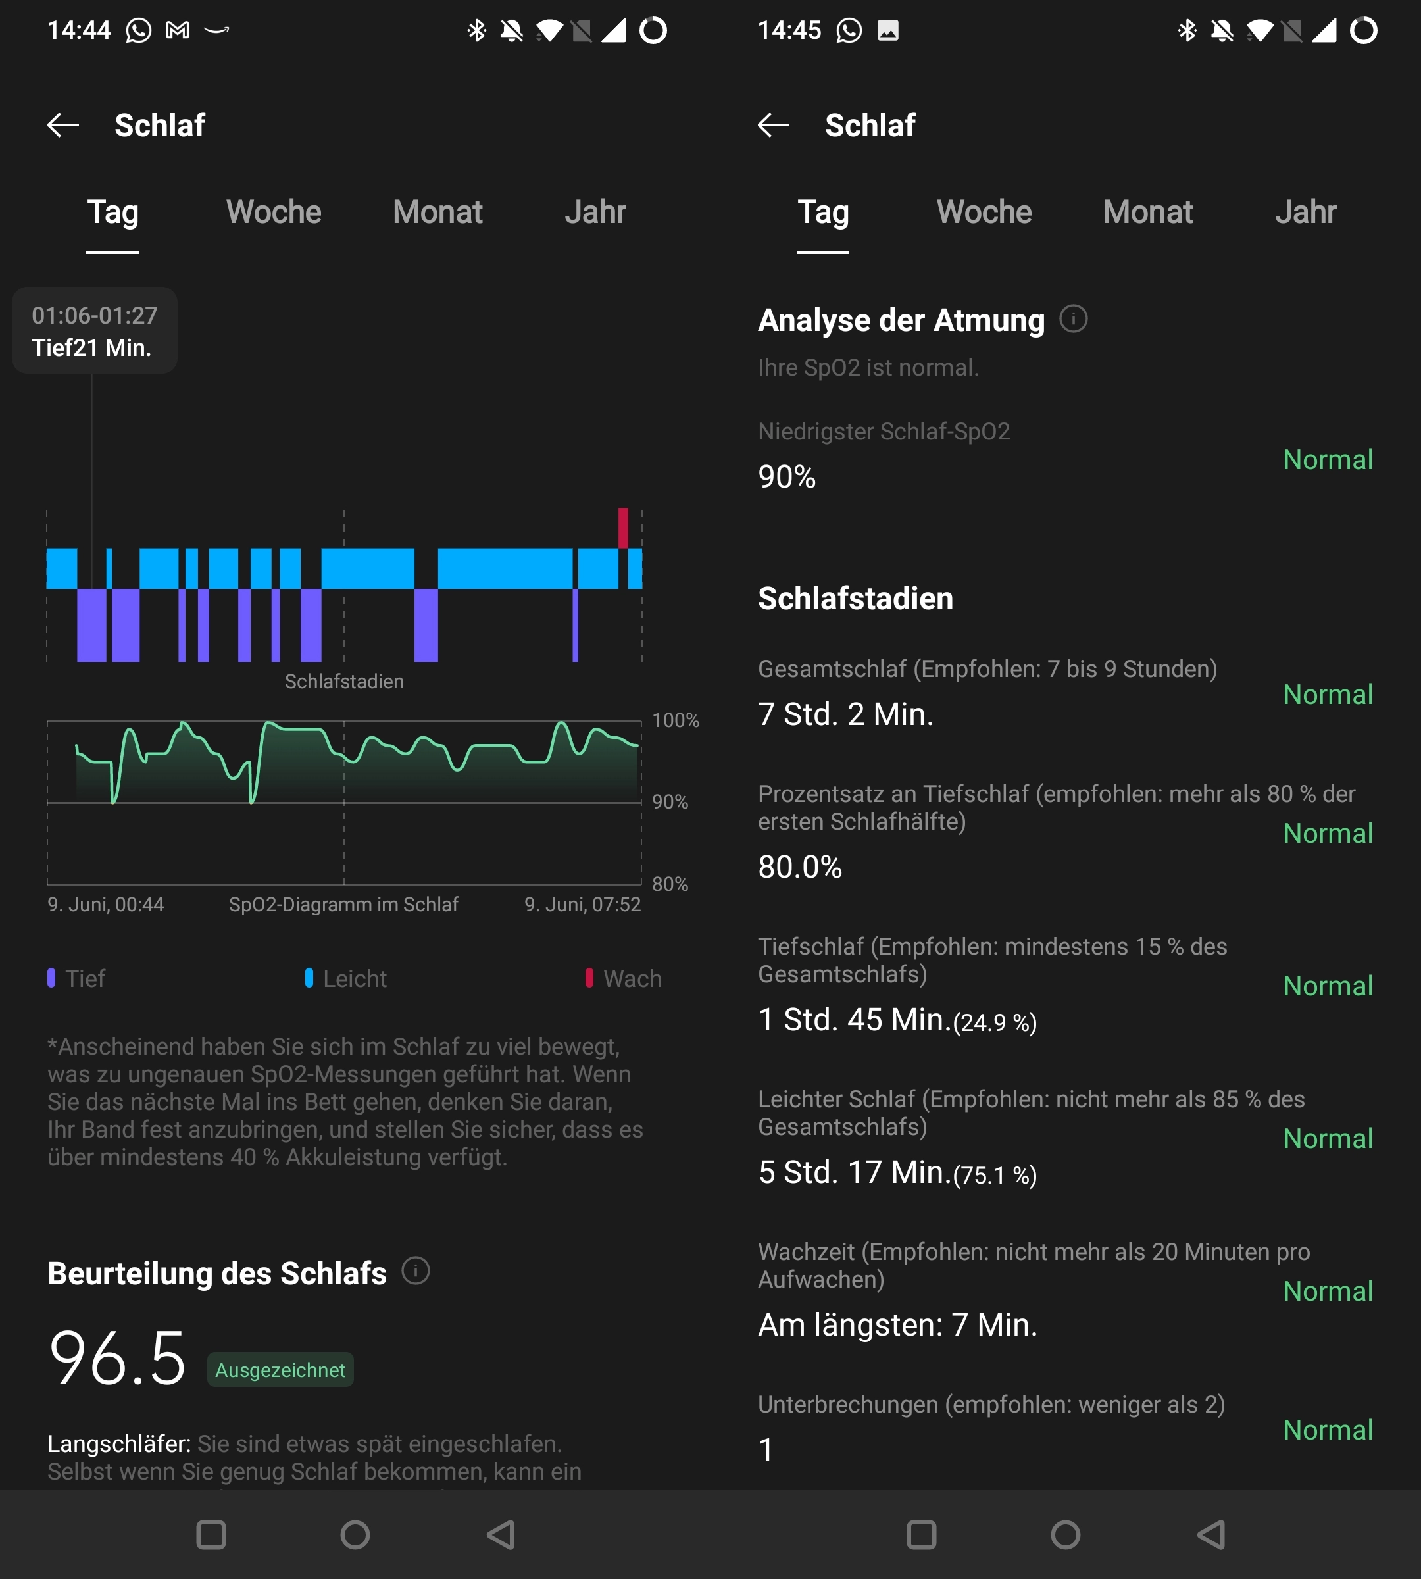
Task: Tap the 7 Std. 2 Min. value
Action: (x=845, y=714)
